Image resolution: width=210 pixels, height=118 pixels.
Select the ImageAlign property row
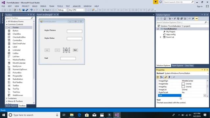coord(182,81)
